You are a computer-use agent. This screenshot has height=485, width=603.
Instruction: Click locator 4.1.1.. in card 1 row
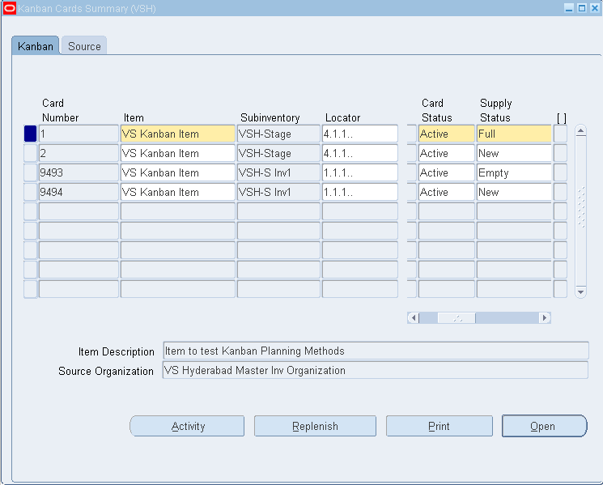pyautogui.click(x=360, y=134)
